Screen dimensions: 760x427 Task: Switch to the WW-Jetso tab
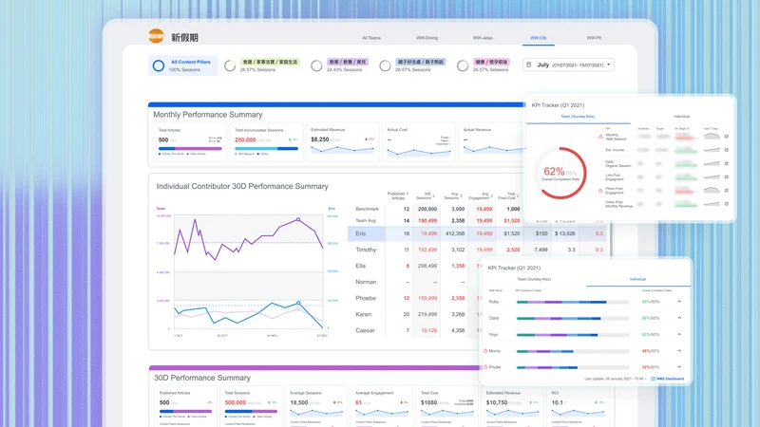pos(483,38)
